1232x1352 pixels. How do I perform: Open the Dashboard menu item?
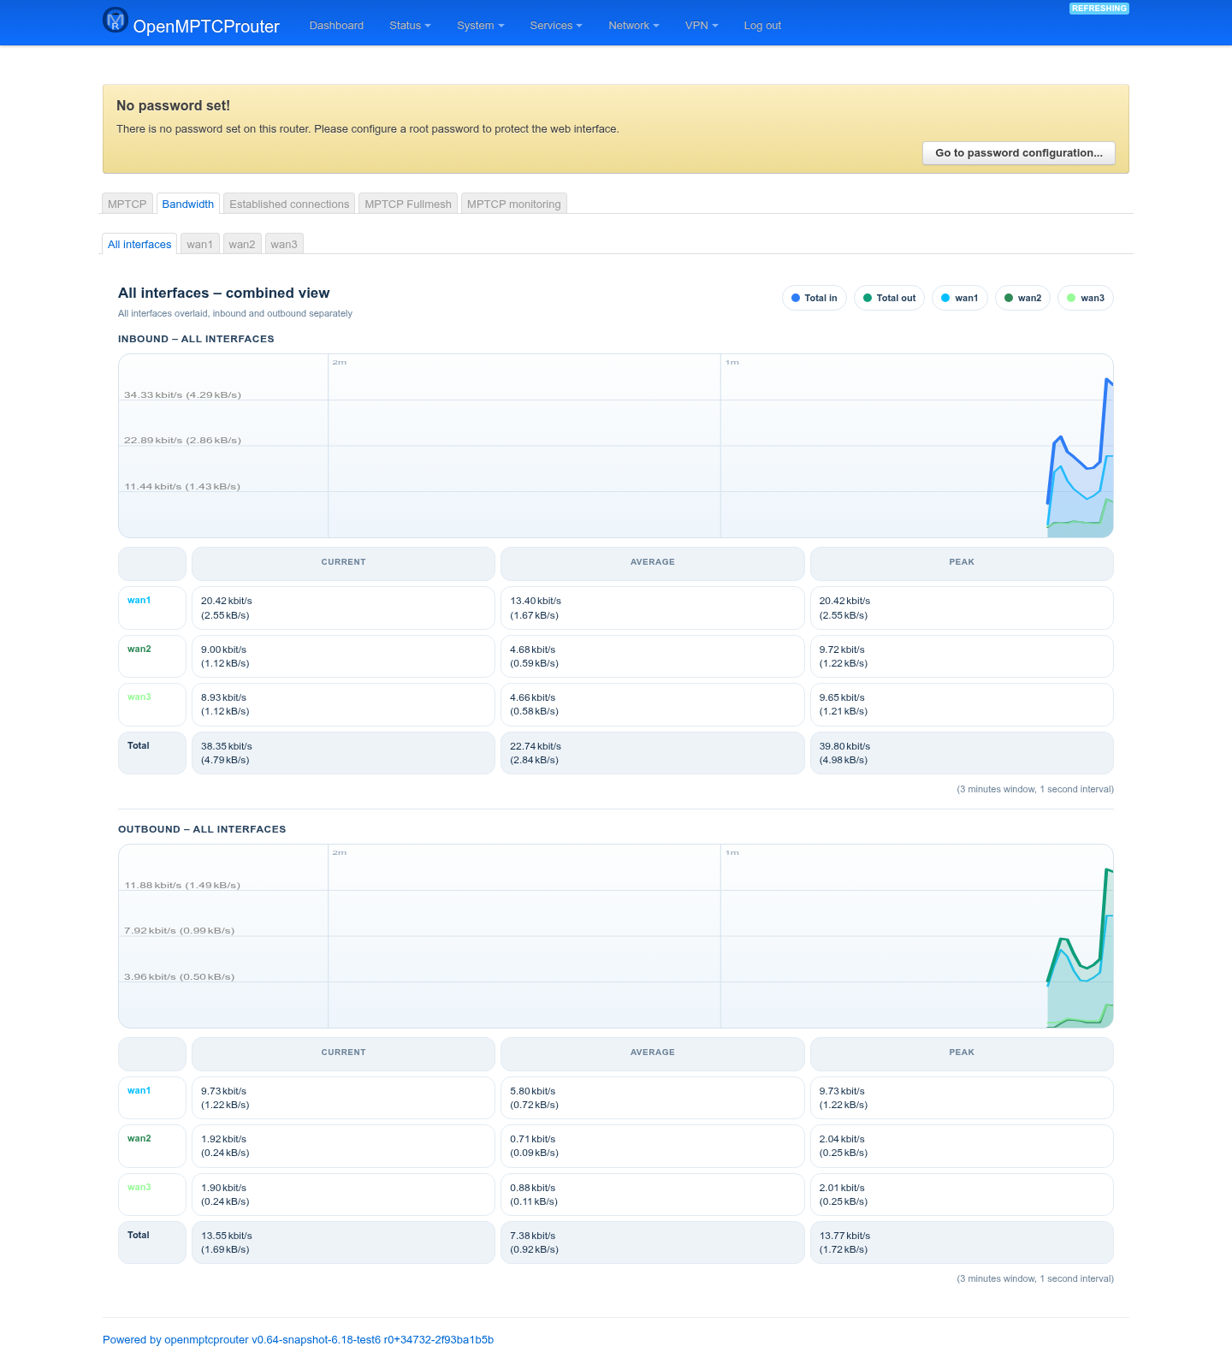336,26
